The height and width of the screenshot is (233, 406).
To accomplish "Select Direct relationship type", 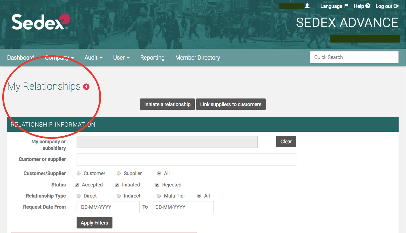I will (79, 196).
